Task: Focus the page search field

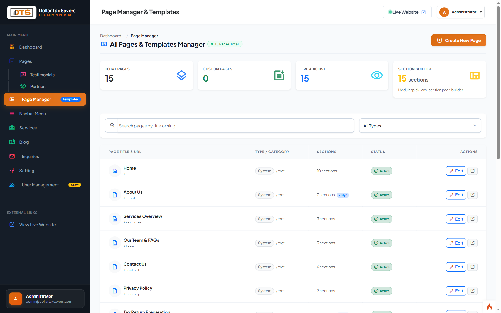Action: [x=235, y=126]
